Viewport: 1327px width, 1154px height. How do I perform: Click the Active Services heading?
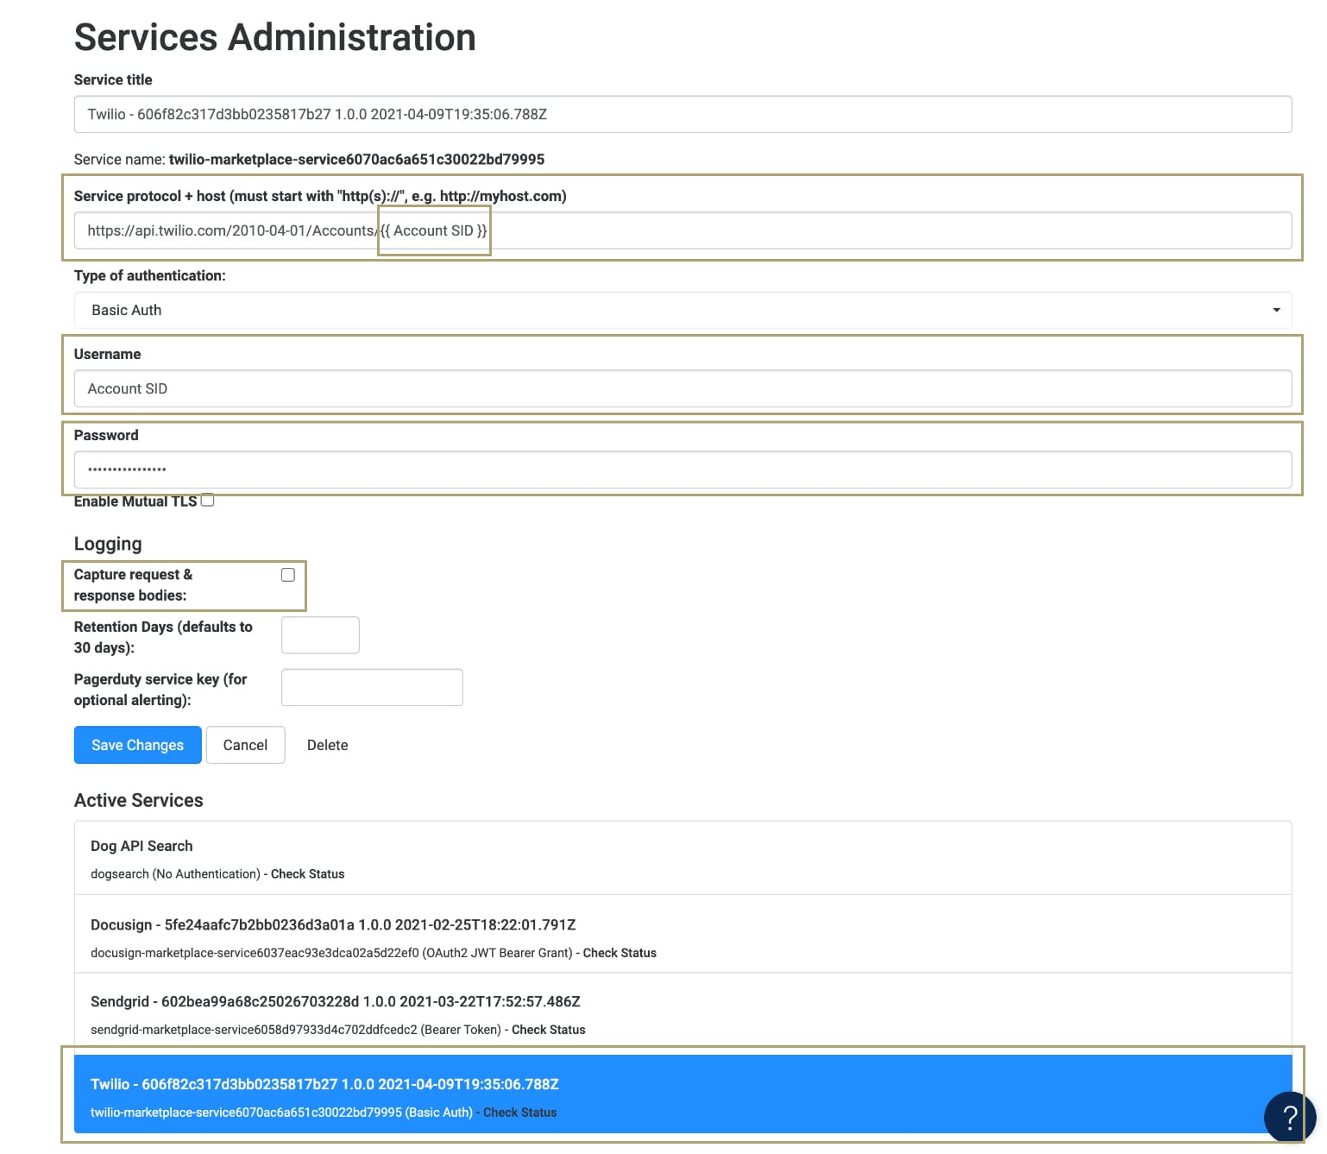coord(139,800)
